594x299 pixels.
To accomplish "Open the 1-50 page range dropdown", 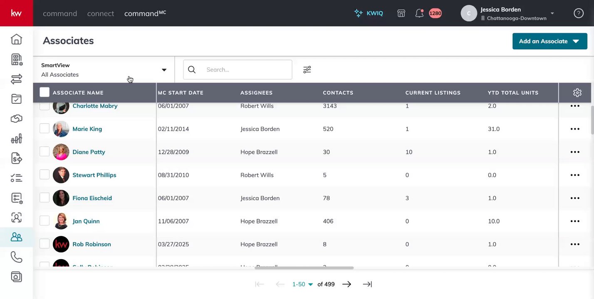I will click(x=302, y=284).
